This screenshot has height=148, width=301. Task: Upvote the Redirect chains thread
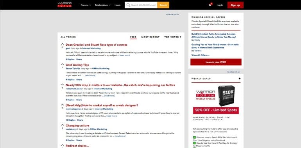click(63, 145)
